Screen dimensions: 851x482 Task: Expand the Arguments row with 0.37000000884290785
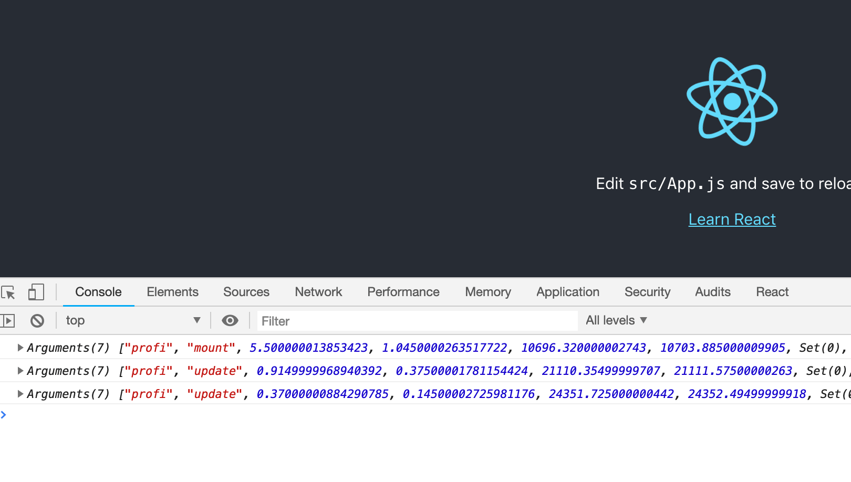20,394
